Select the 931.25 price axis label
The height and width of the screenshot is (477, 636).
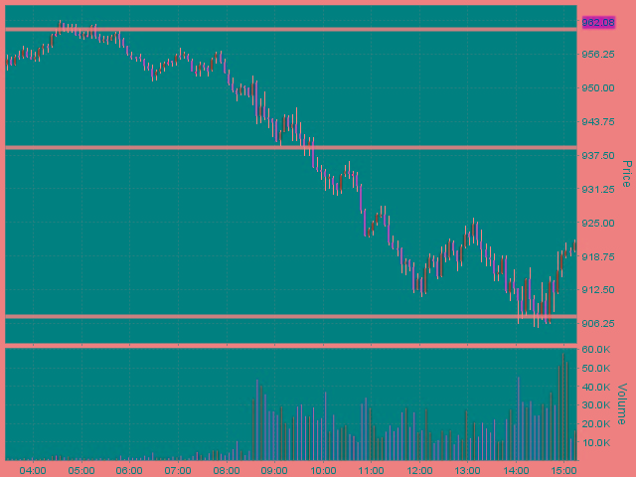pyautogui.click(x=598, y=189)
